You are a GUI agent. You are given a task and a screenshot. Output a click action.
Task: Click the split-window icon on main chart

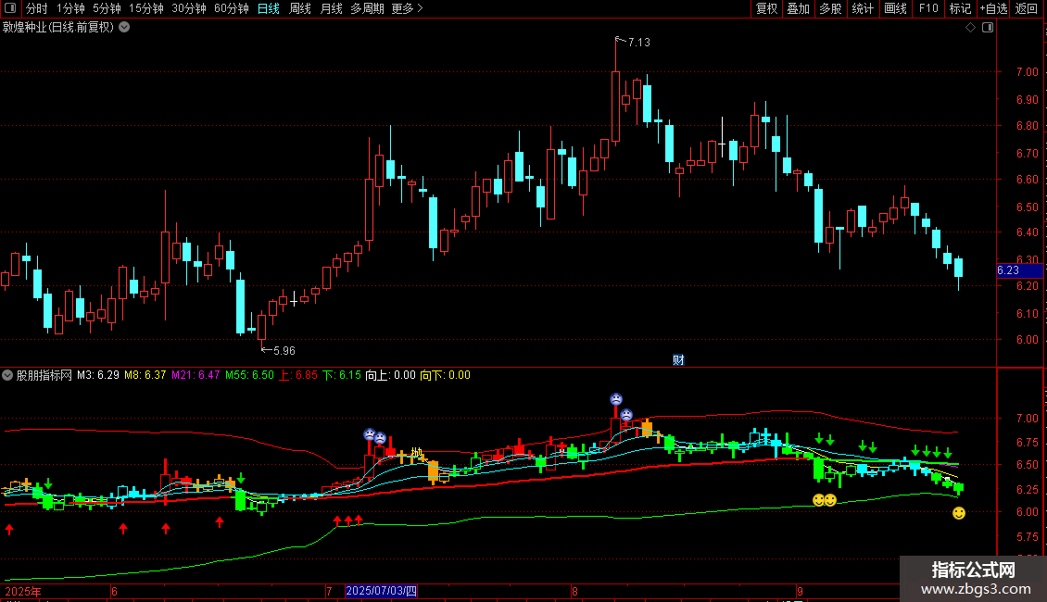[988, 28]
